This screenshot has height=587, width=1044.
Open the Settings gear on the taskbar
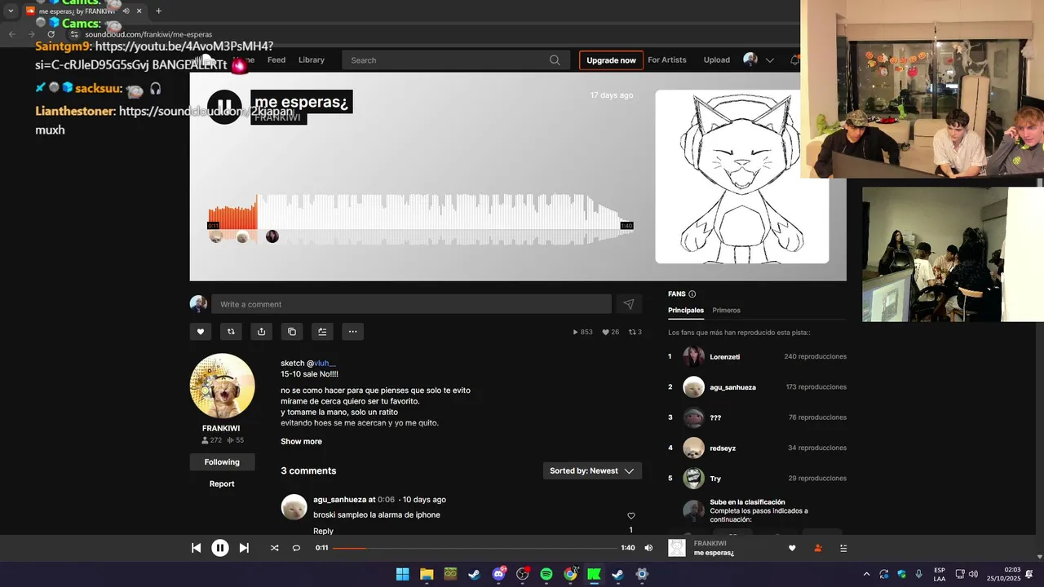pyautogui.click(x=642, y=574)
